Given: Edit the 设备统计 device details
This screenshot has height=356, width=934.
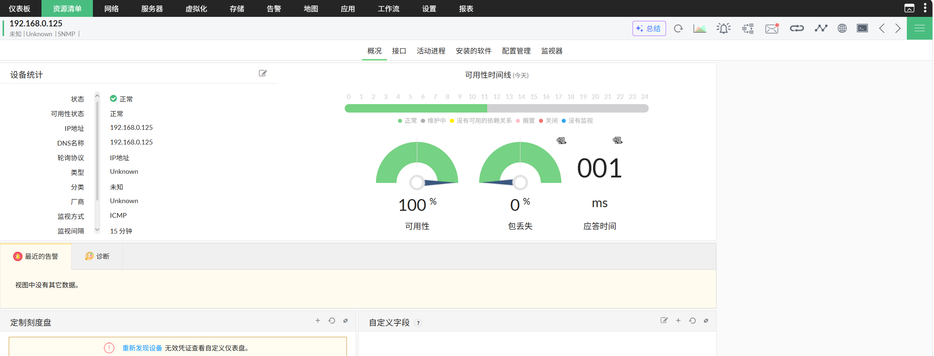Looking at the screenshot, I should [263, 73].
